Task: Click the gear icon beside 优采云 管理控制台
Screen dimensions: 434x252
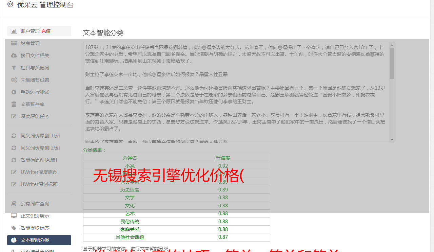Action: click(x=10, y=4)
